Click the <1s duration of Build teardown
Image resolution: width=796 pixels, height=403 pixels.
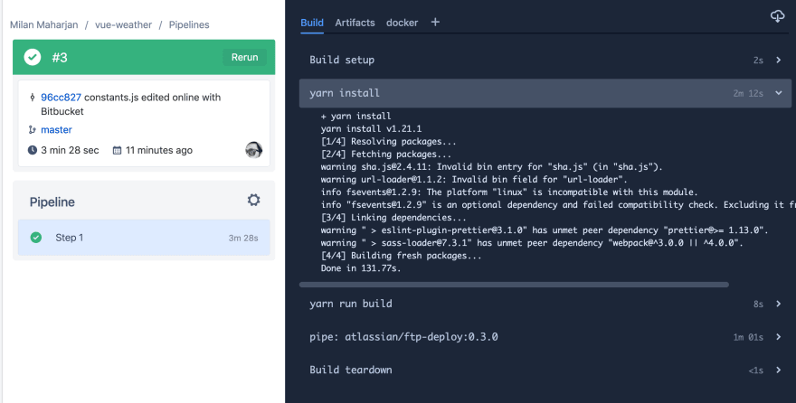pyautogui.click(x=755, y=370)
